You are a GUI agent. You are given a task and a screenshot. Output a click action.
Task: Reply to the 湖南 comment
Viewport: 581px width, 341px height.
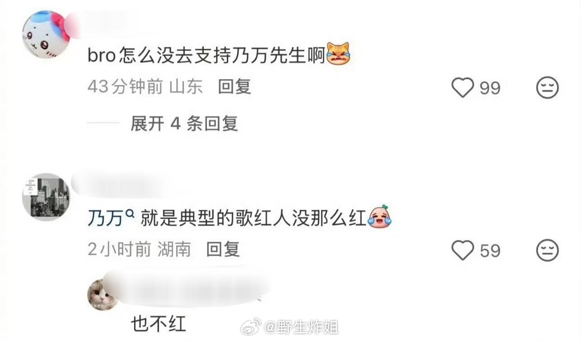pyautogui.click(x=223, y=249)
